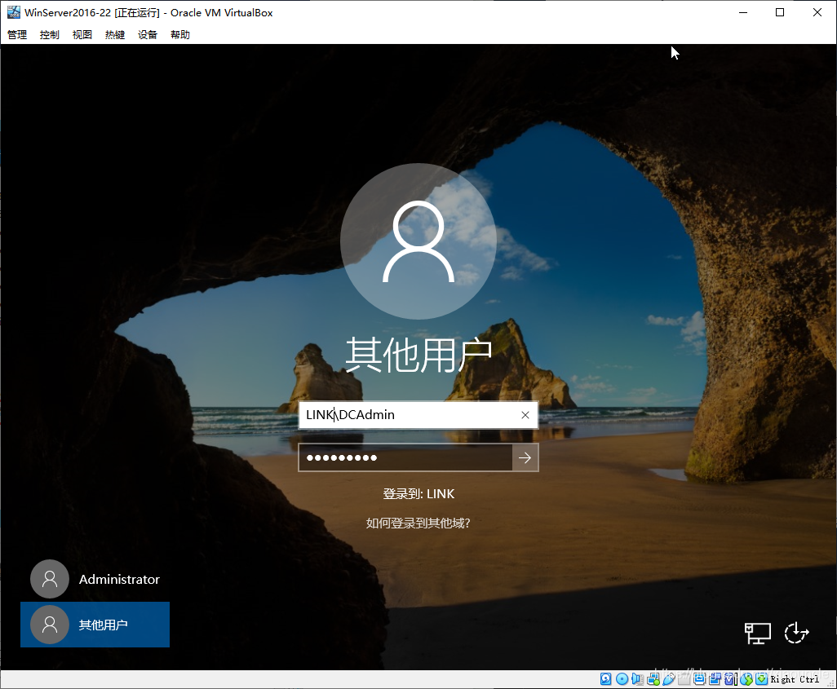This screenshot has height=689, width=837.
Task: Select the 其他用户 account tile
Action: [95, 625]
